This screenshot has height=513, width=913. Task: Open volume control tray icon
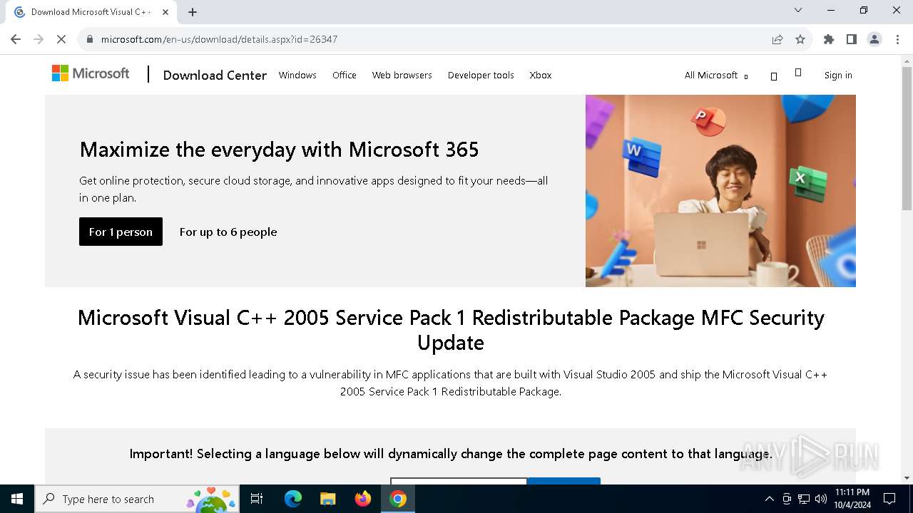point(821,499)
